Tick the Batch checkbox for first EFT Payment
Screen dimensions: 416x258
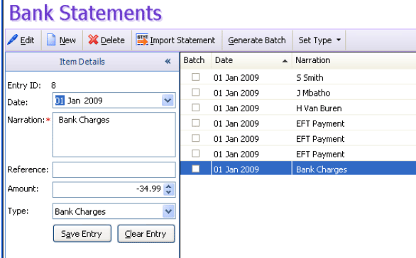(x=196, y=123)
